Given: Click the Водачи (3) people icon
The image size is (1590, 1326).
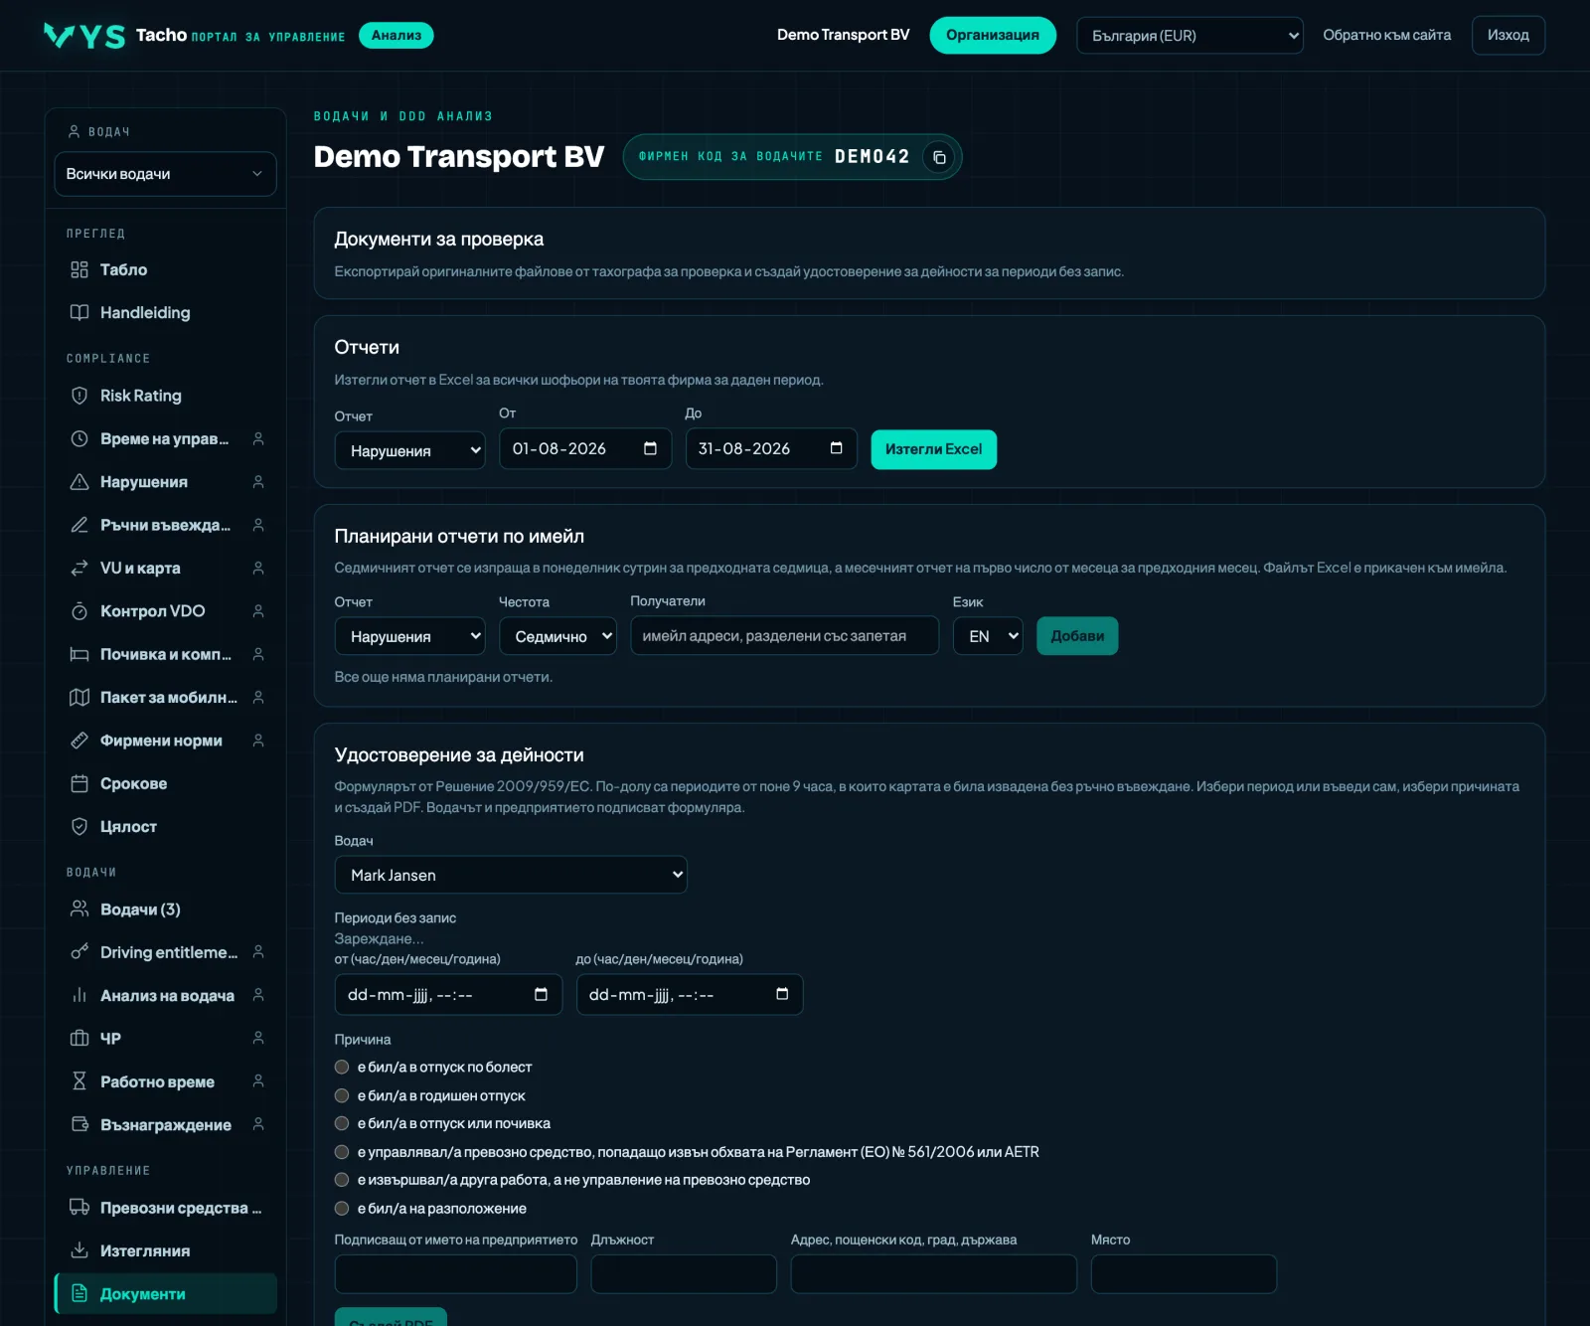Looking at the screenshot, I should pos(79,909).
